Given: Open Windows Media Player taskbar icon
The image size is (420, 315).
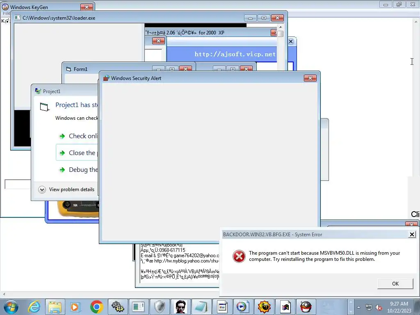Looking at the screenshot, I should [x=75, y=307].
